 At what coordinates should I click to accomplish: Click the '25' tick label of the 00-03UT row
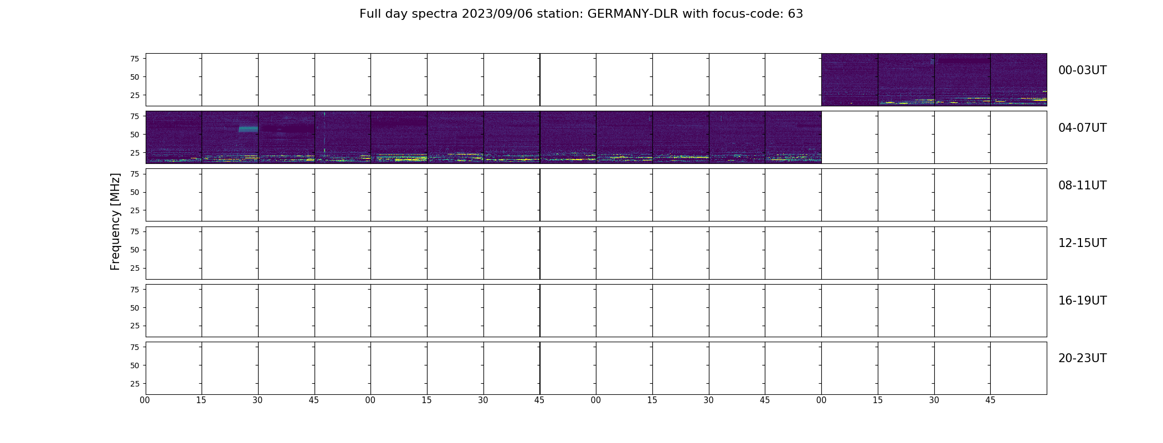point(135,95)
